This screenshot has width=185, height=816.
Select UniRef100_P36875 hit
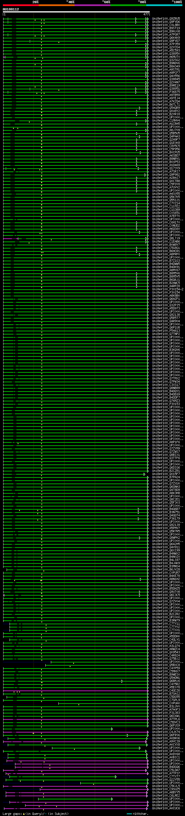166,92
